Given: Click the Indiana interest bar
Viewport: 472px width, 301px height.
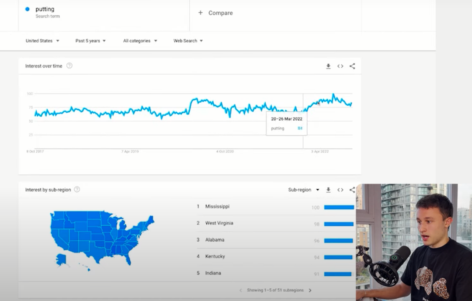Looking at the screenshot, I should 338,274.
